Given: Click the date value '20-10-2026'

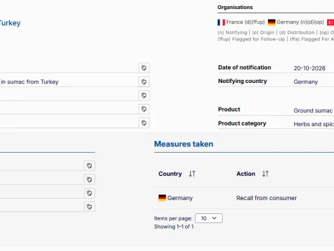Looking at the screenshot, I should [310, 68].
